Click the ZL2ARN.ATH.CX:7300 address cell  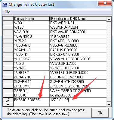click(78, 82)
